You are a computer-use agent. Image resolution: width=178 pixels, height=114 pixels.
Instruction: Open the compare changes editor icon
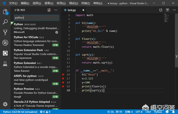click(161, 10)
